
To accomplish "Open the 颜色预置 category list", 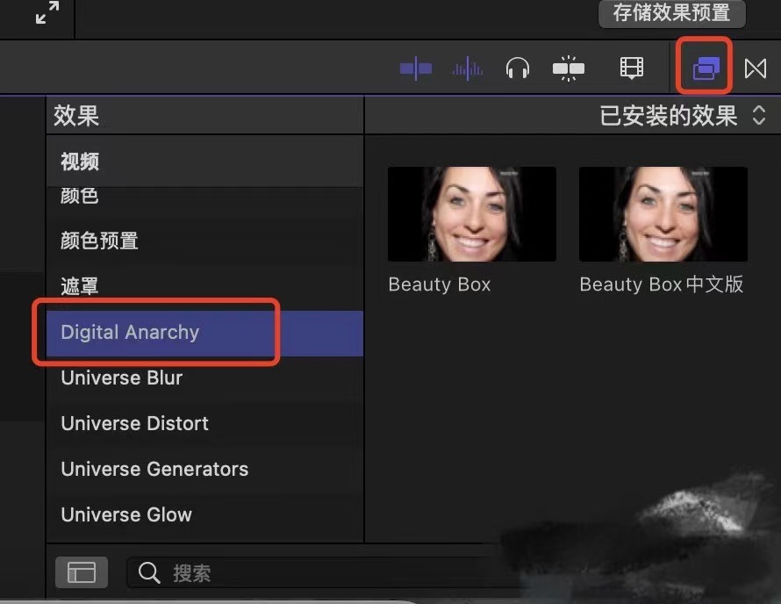I will point(98,241).
